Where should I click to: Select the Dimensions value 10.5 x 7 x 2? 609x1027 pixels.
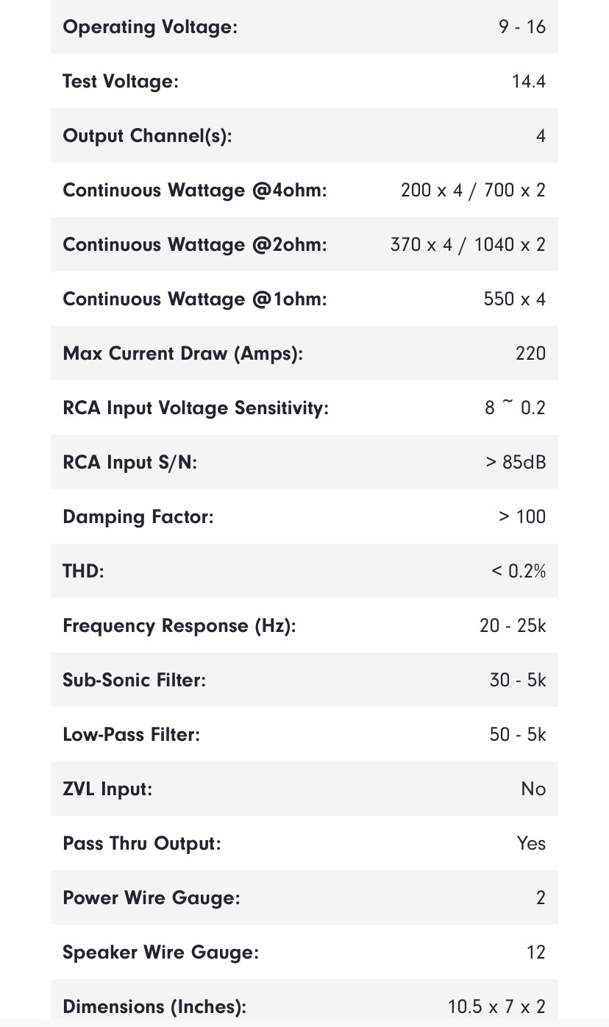496,1007
